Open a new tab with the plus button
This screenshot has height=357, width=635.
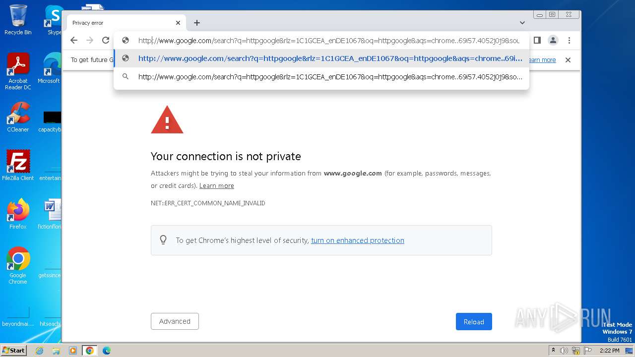197,23
